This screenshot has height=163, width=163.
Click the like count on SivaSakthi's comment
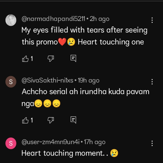click(32, 120)
